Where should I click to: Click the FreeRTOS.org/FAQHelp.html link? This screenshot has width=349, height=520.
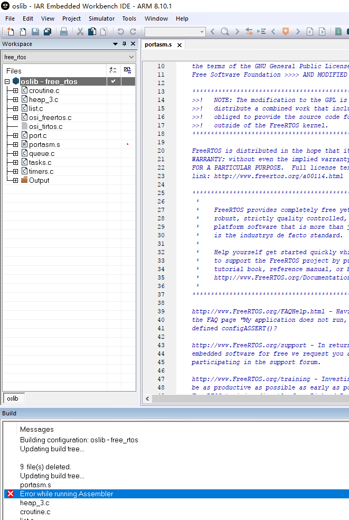[x=258, y=311]
